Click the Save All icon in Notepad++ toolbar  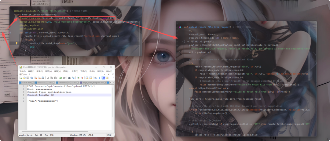(x=31, y=78)
